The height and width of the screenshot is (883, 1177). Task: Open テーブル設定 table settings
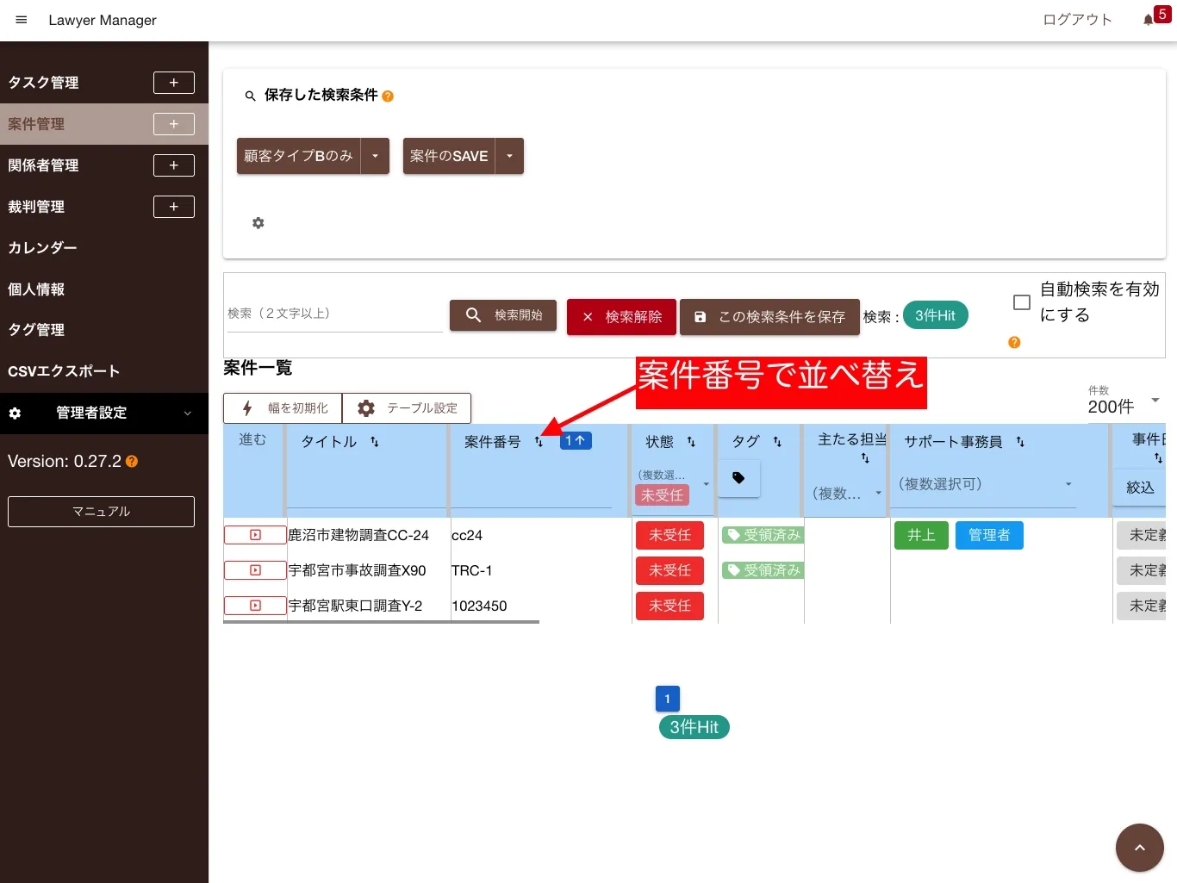pyautogui.click(x=407, y=408)
